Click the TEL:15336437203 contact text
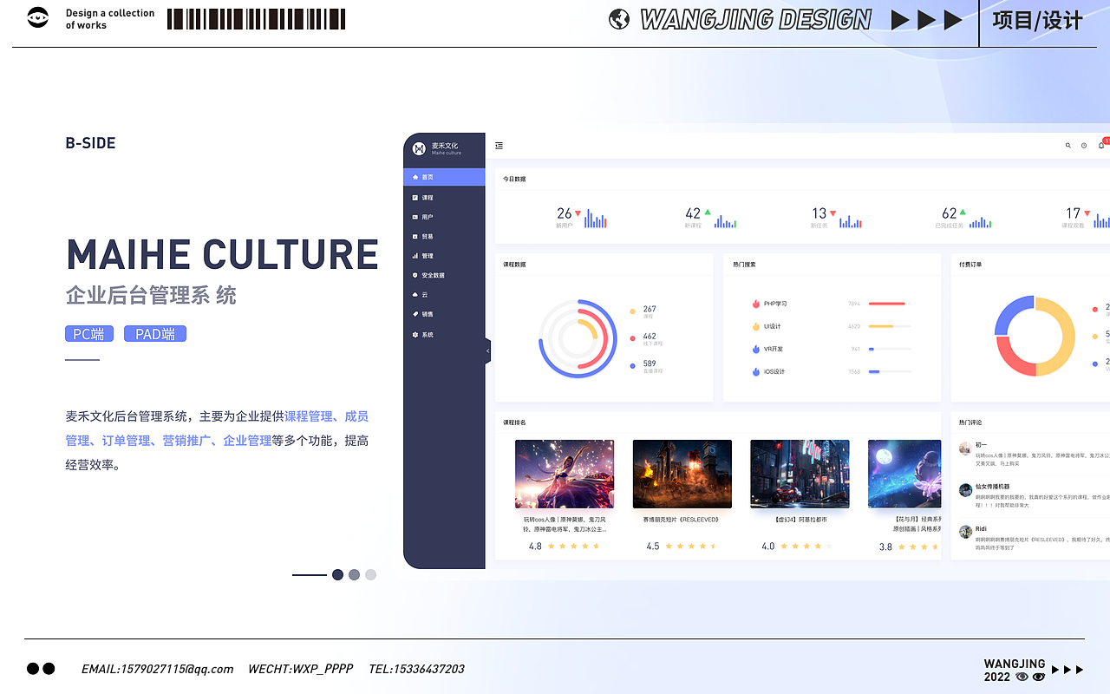The height and width of the screenshot is (694, 1110). (416, 669)
